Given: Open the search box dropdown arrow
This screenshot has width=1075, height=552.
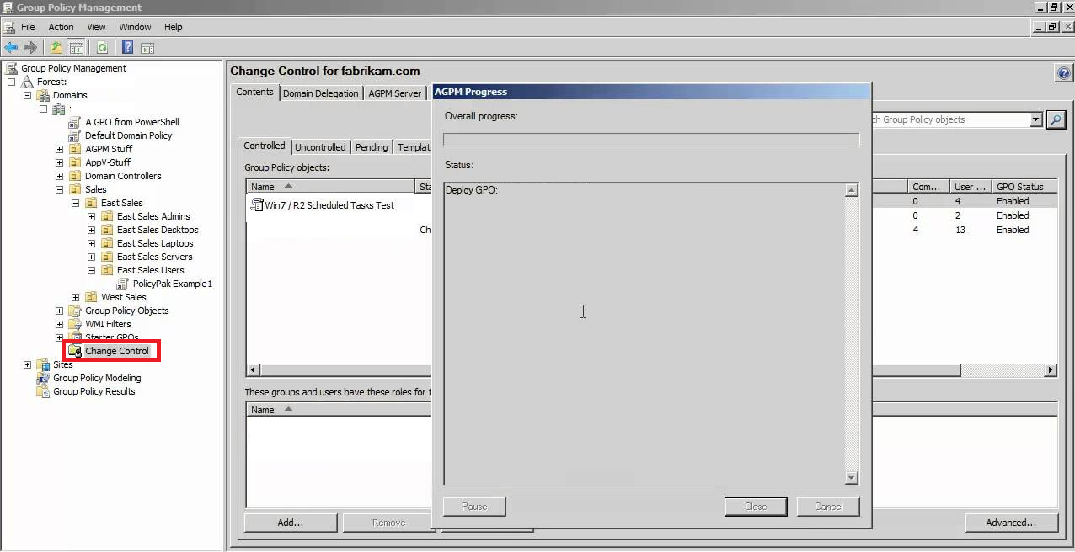Looking at the screenshot, I should [1036, 119].
